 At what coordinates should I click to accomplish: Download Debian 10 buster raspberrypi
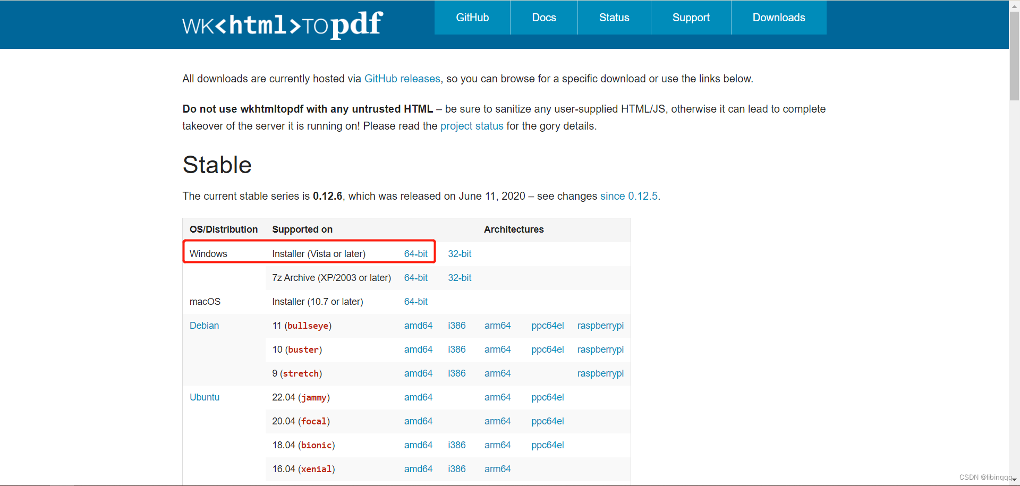tap(600, 349)
